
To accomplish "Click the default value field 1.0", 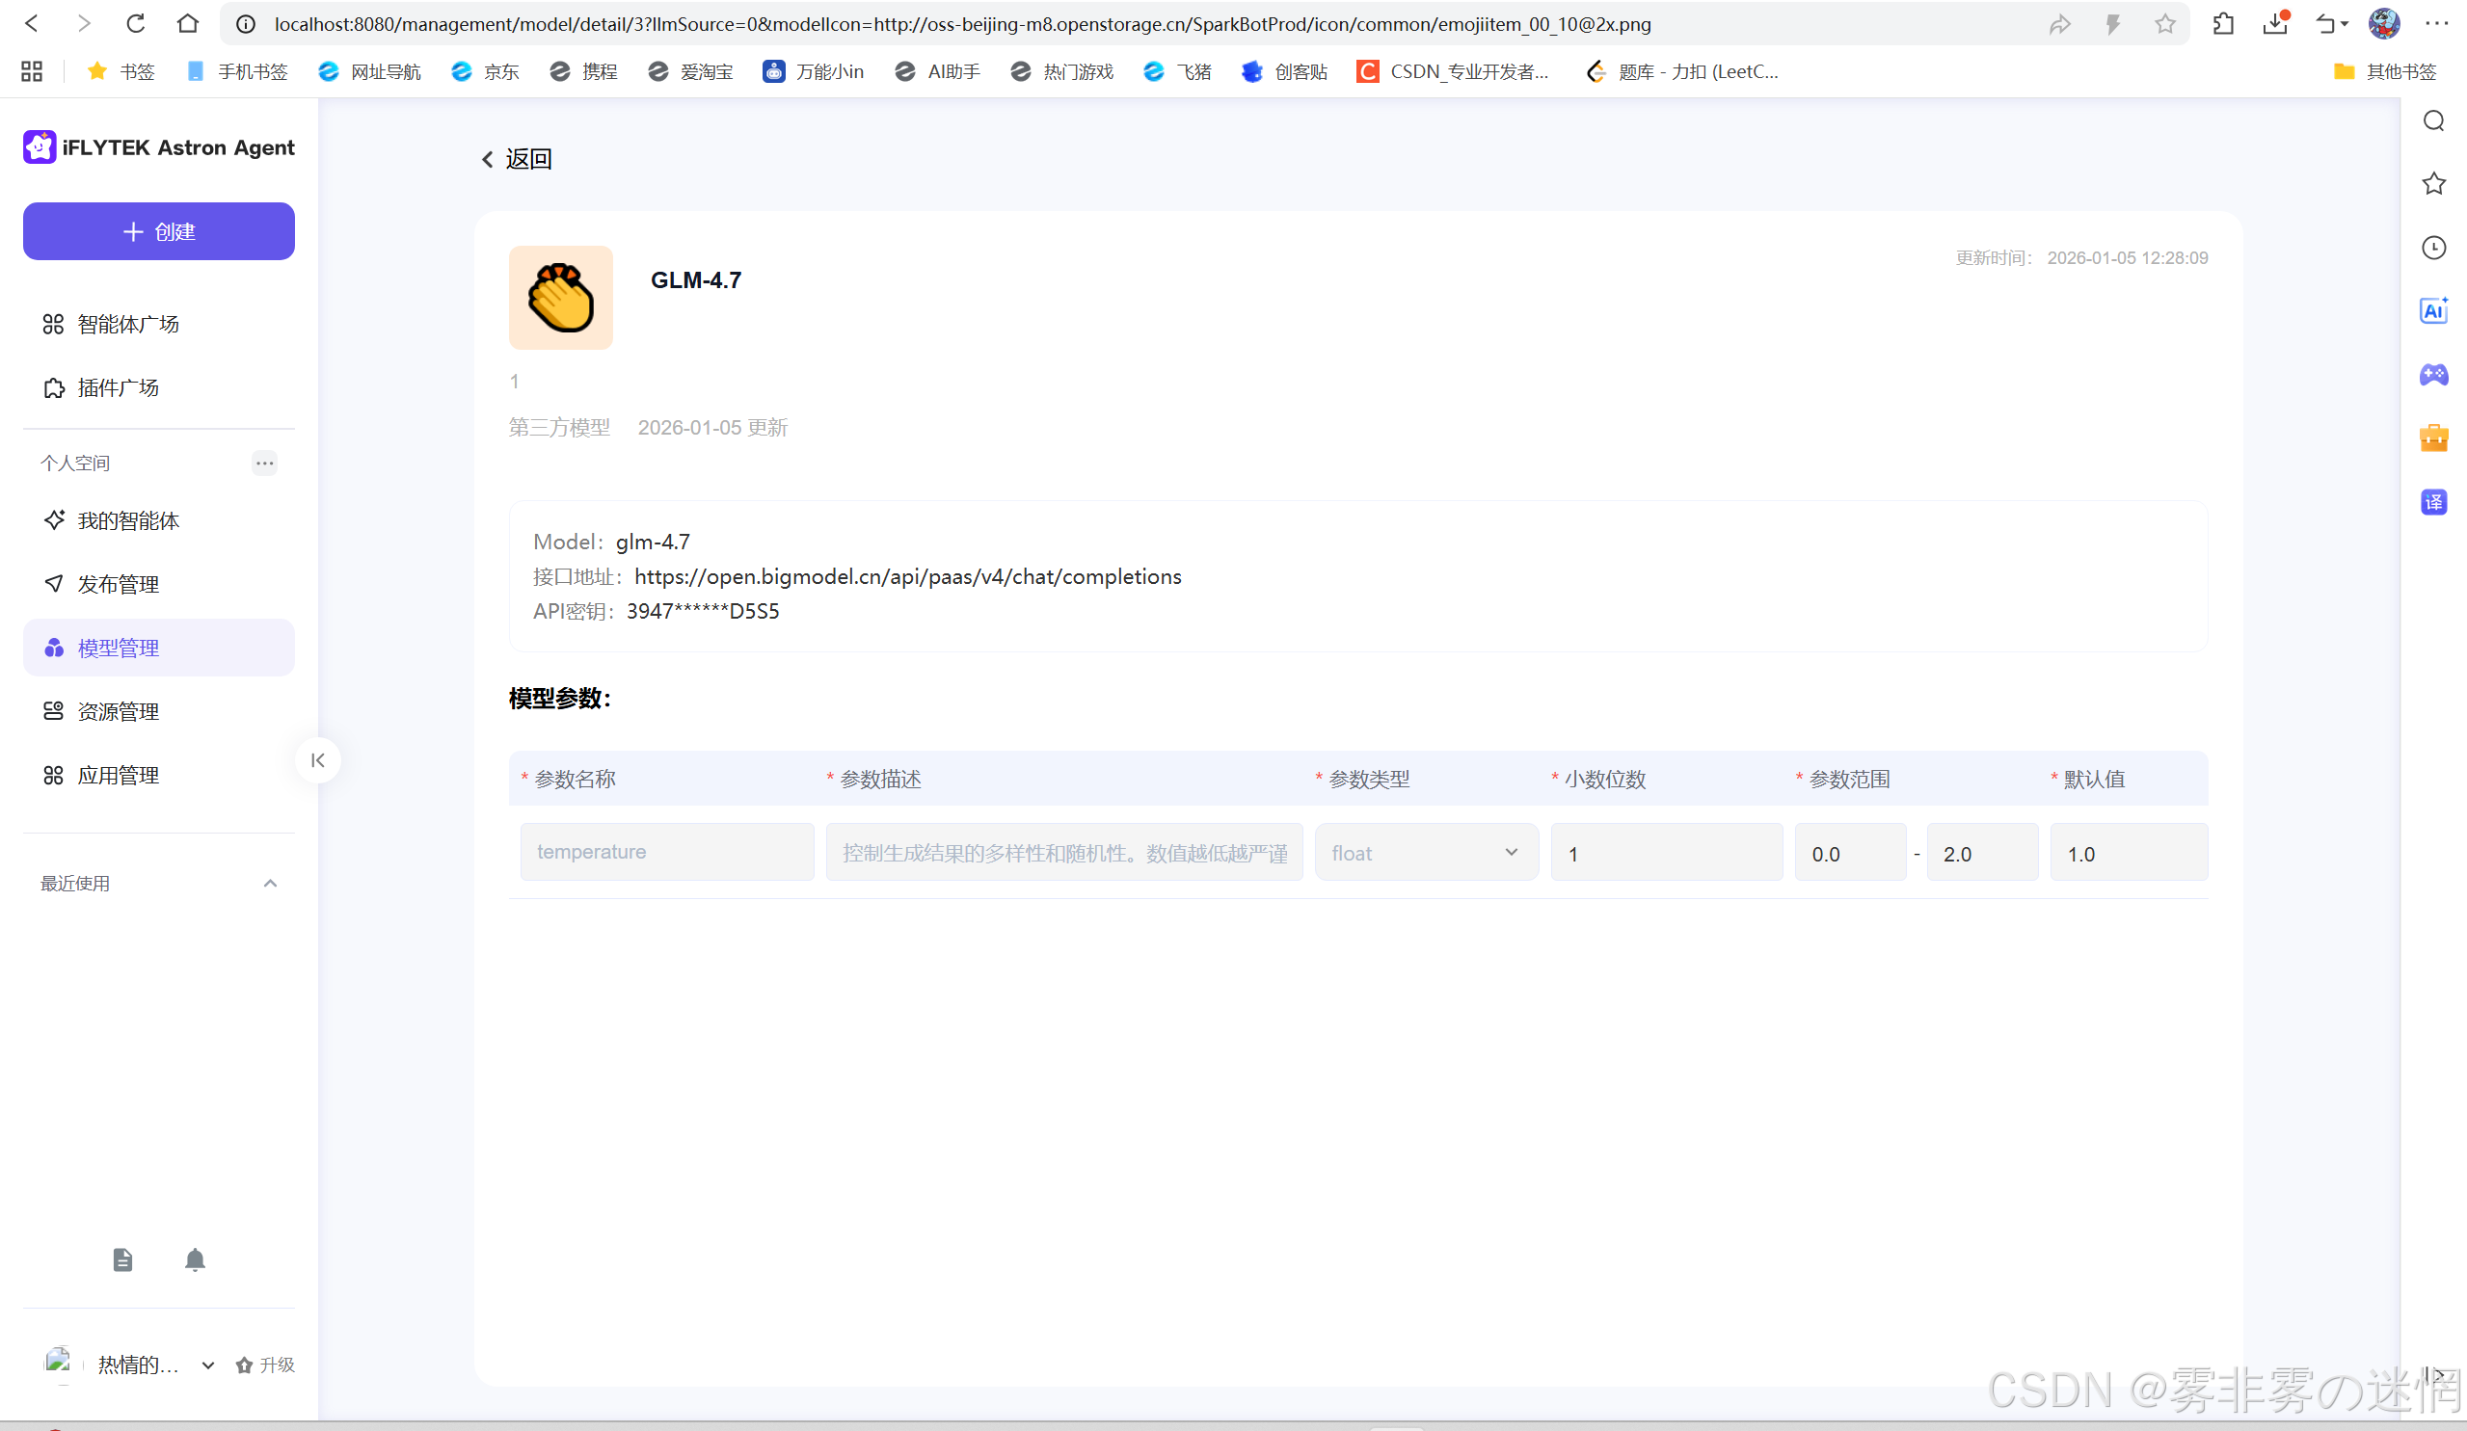I will click(x=2128, y=853).
